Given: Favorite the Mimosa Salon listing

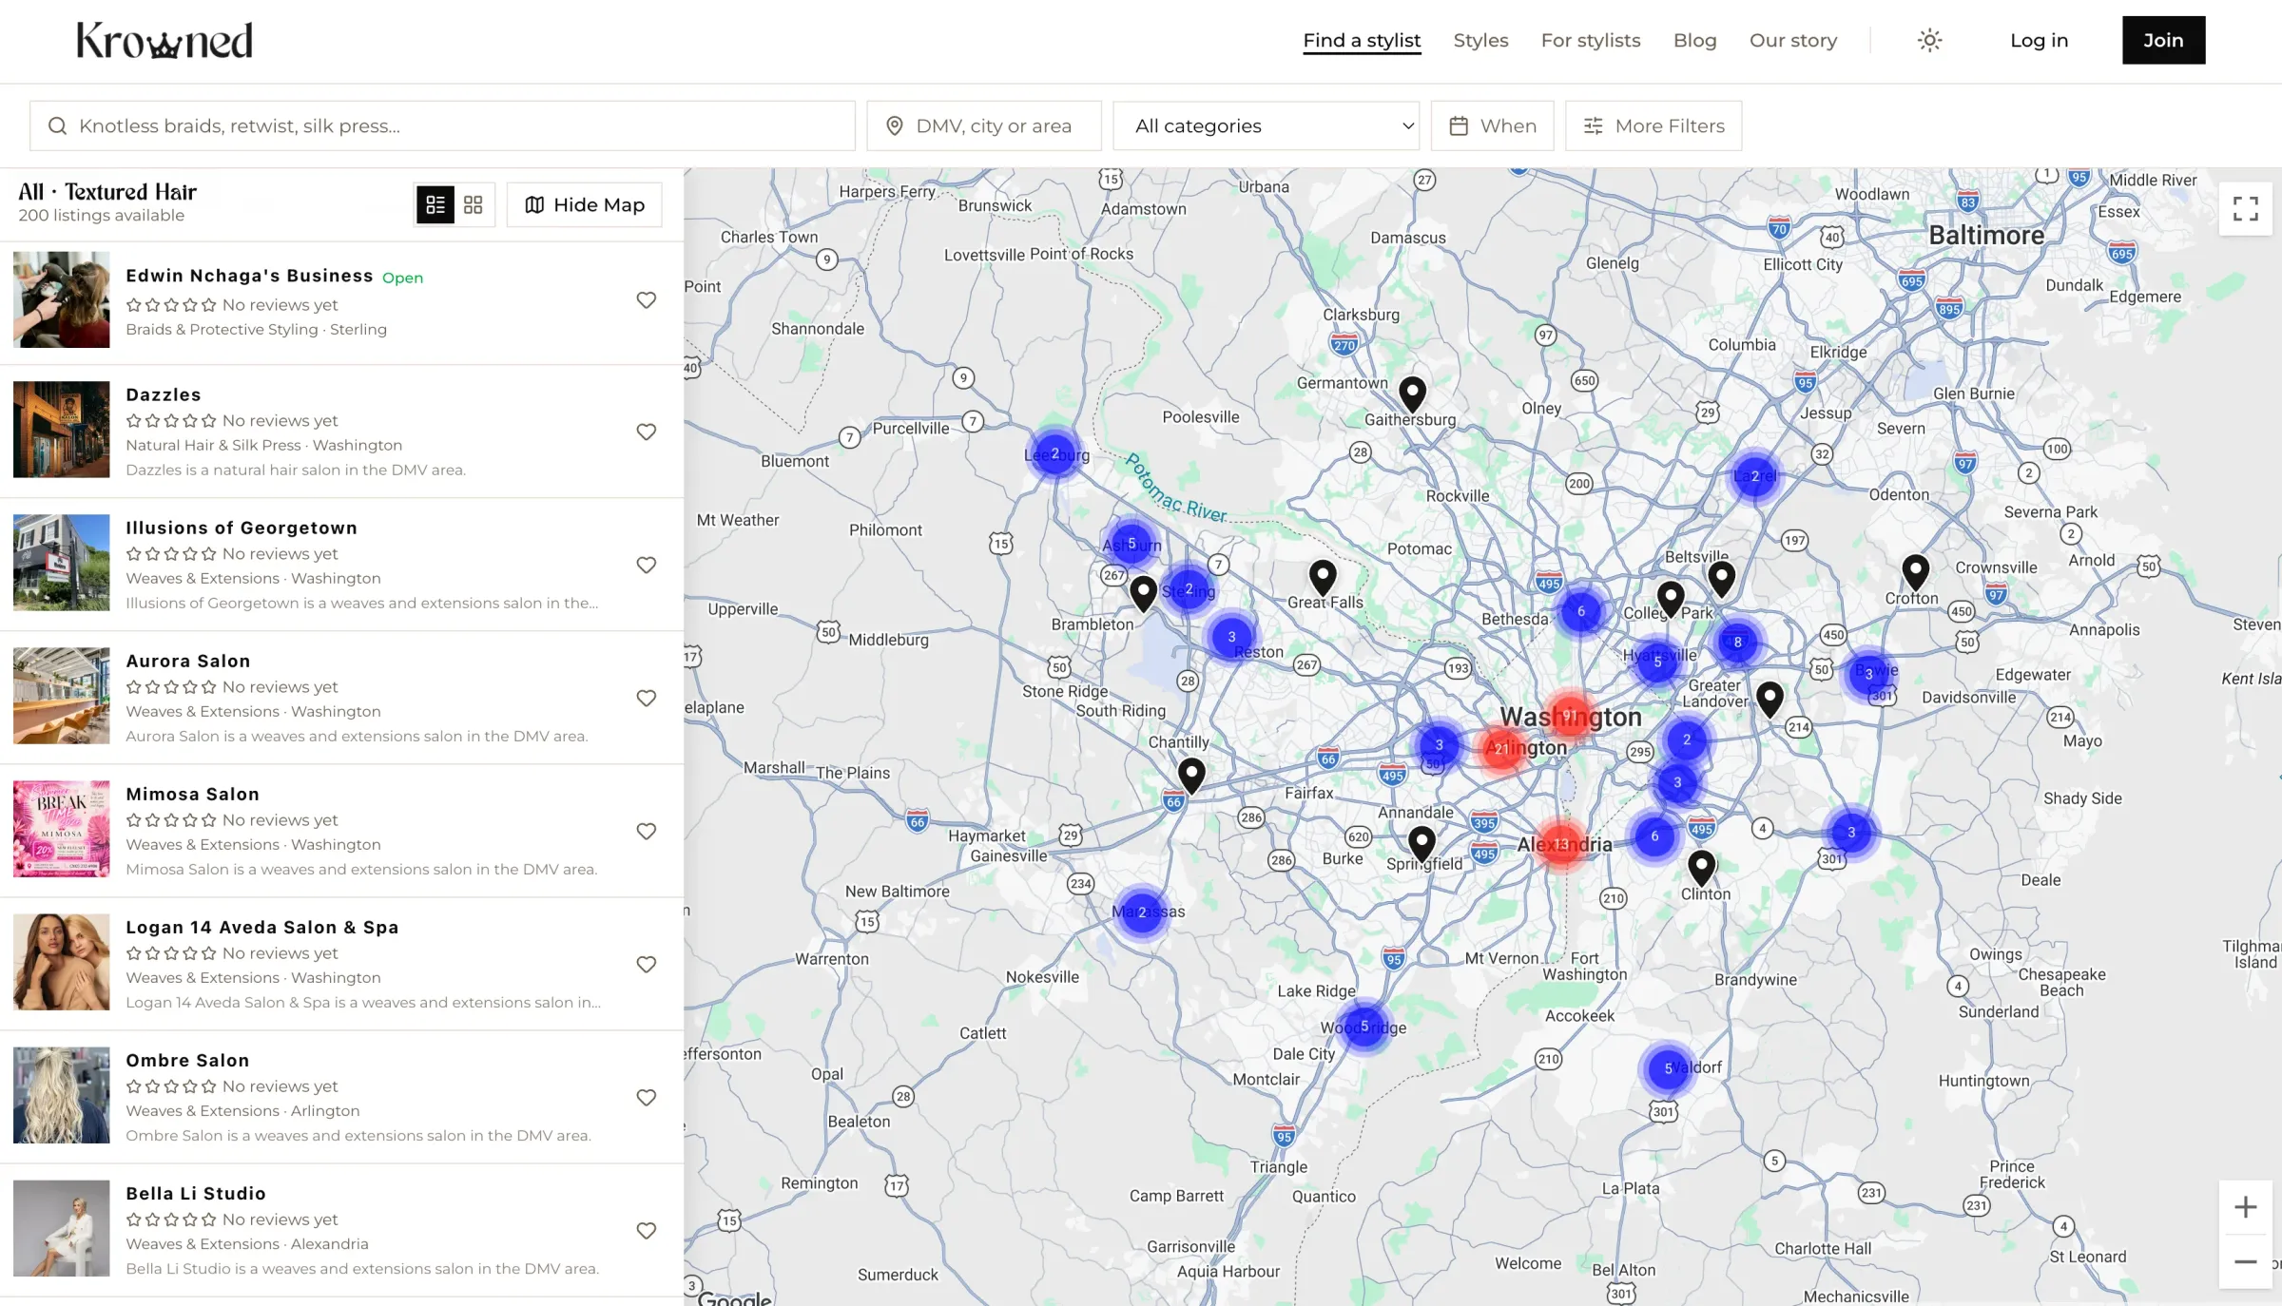Looking at the screenshot, I should click(x=647, y=831).
